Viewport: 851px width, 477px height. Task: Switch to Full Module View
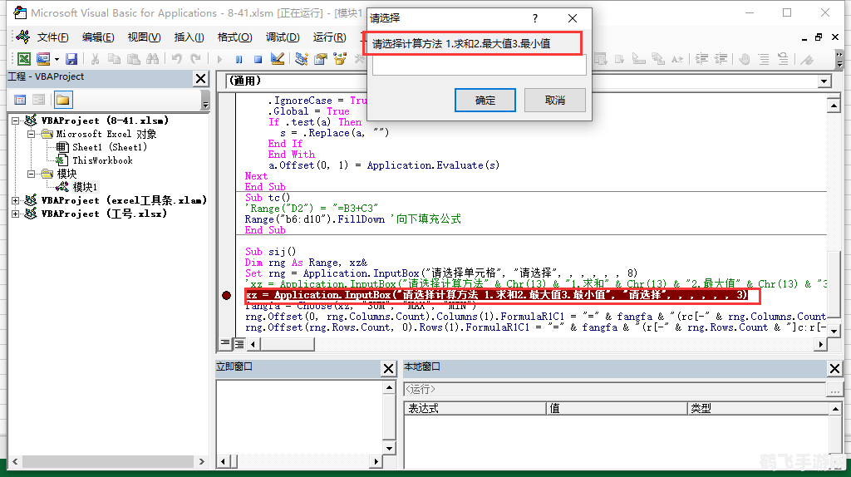(239, 343)
